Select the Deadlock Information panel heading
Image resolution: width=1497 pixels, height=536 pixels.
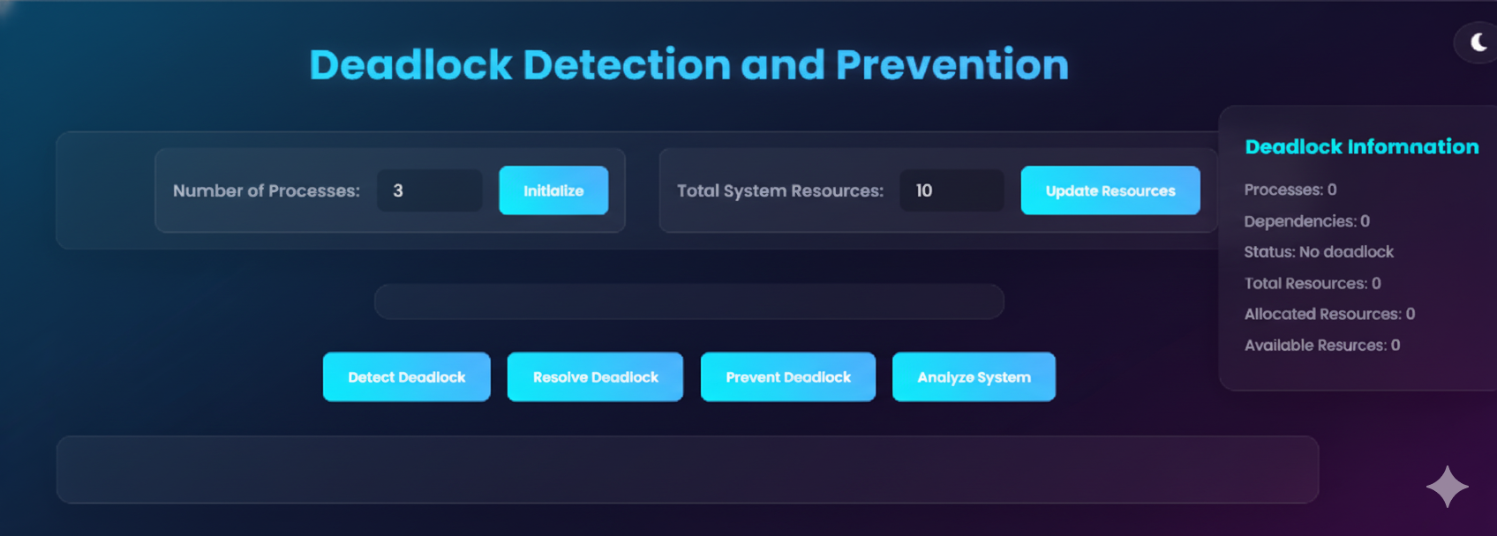click(x=1361, y=147)
